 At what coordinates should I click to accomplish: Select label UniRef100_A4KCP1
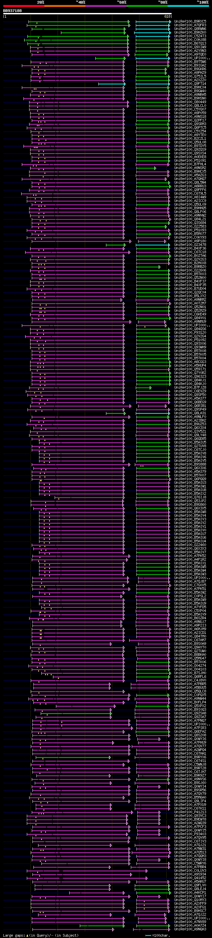coord(190,892)
